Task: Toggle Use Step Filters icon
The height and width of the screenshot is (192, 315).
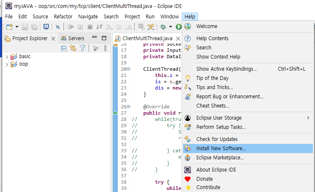Action: point(151,27)
